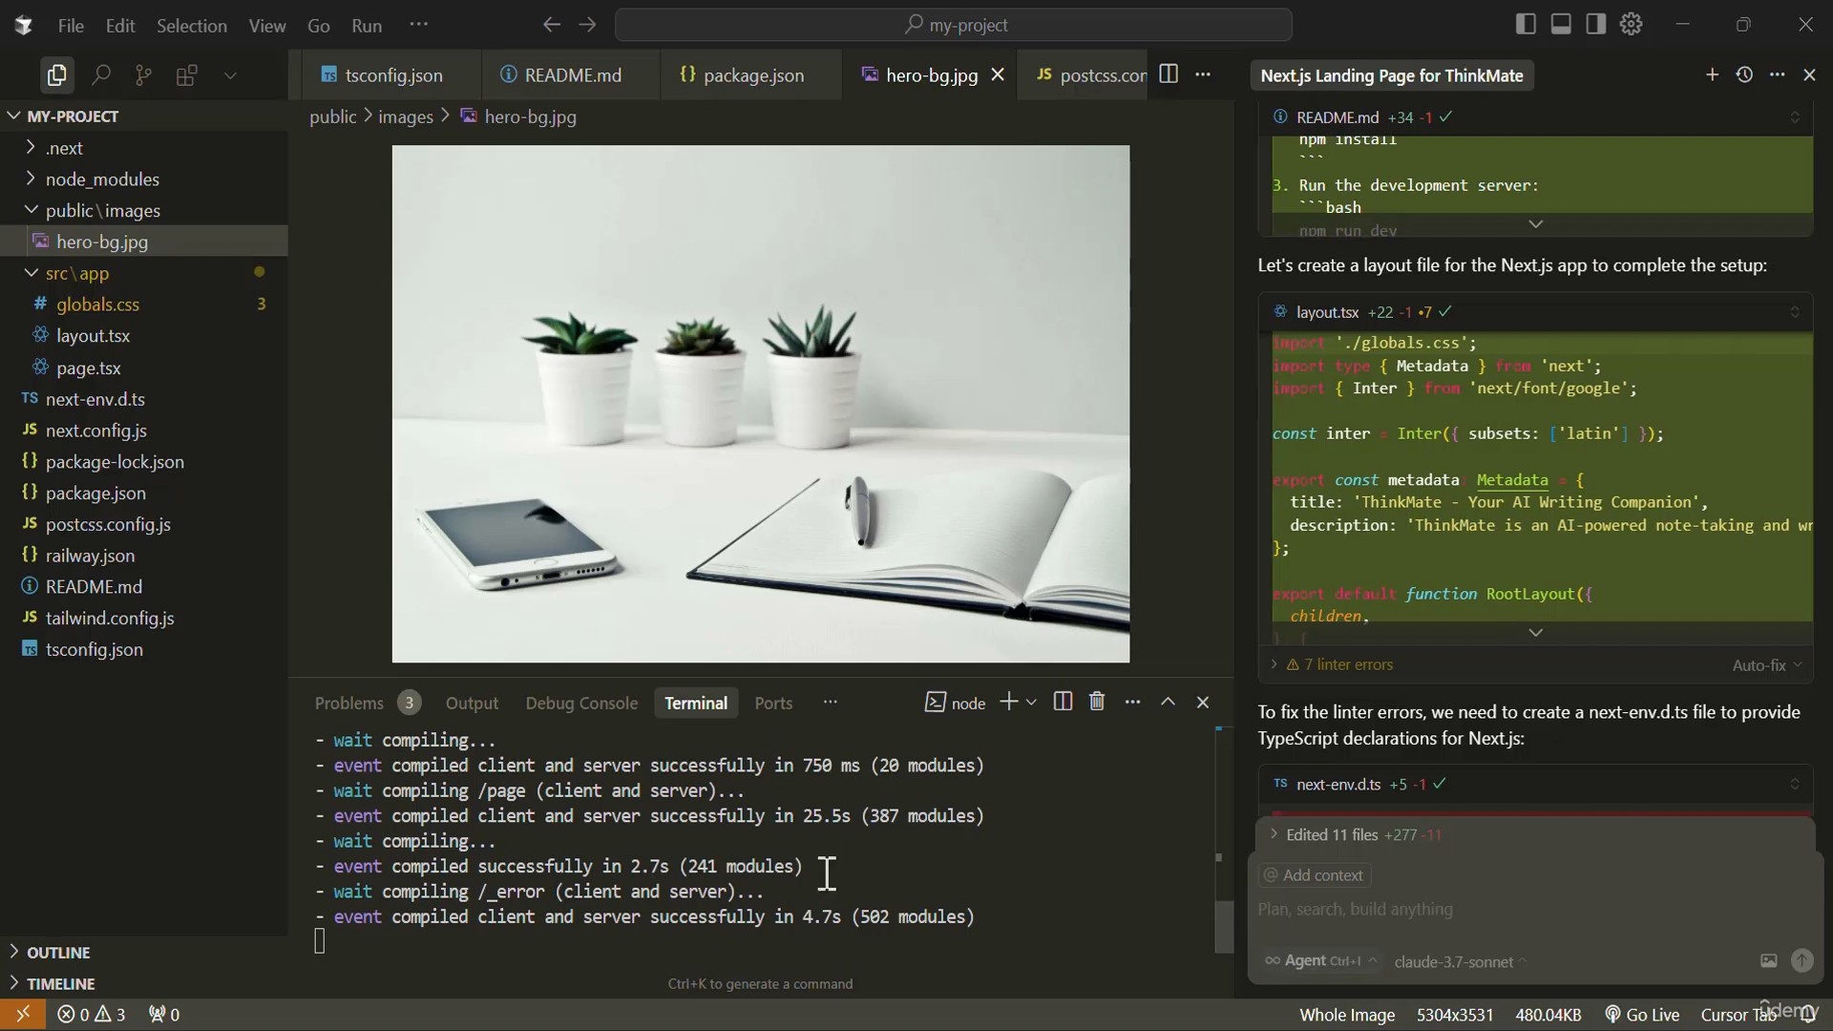Screen dimensions: 1833x1031
Task: Collapse the public\images folder
Action: pyautogui.click(x=143, y=211)
